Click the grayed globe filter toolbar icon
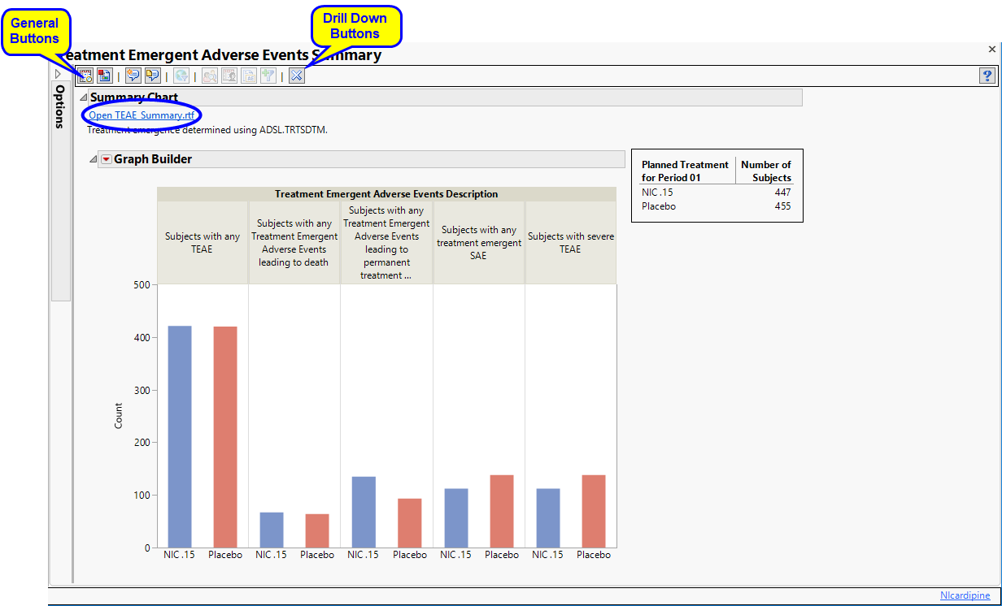This screenshot has width=1002, height=606. point(181,76)
